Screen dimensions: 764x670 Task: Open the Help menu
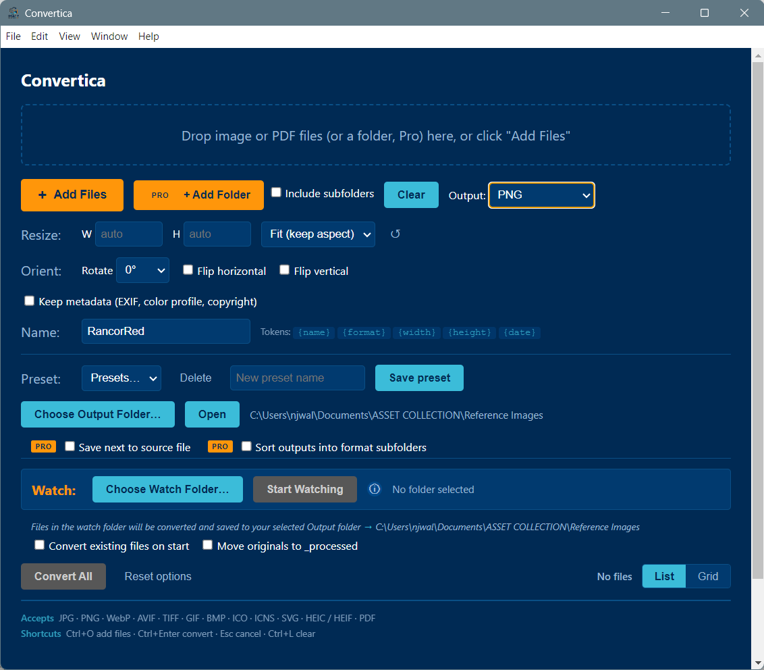(148, 36)
